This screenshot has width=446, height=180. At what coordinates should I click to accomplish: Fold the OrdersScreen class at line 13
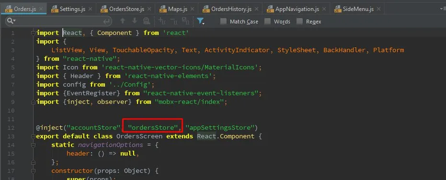(x=33, y=136)
